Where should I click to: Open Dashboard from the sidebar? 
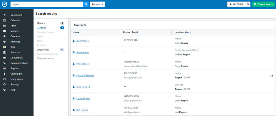pyautogui.click(x=16, y=15)
